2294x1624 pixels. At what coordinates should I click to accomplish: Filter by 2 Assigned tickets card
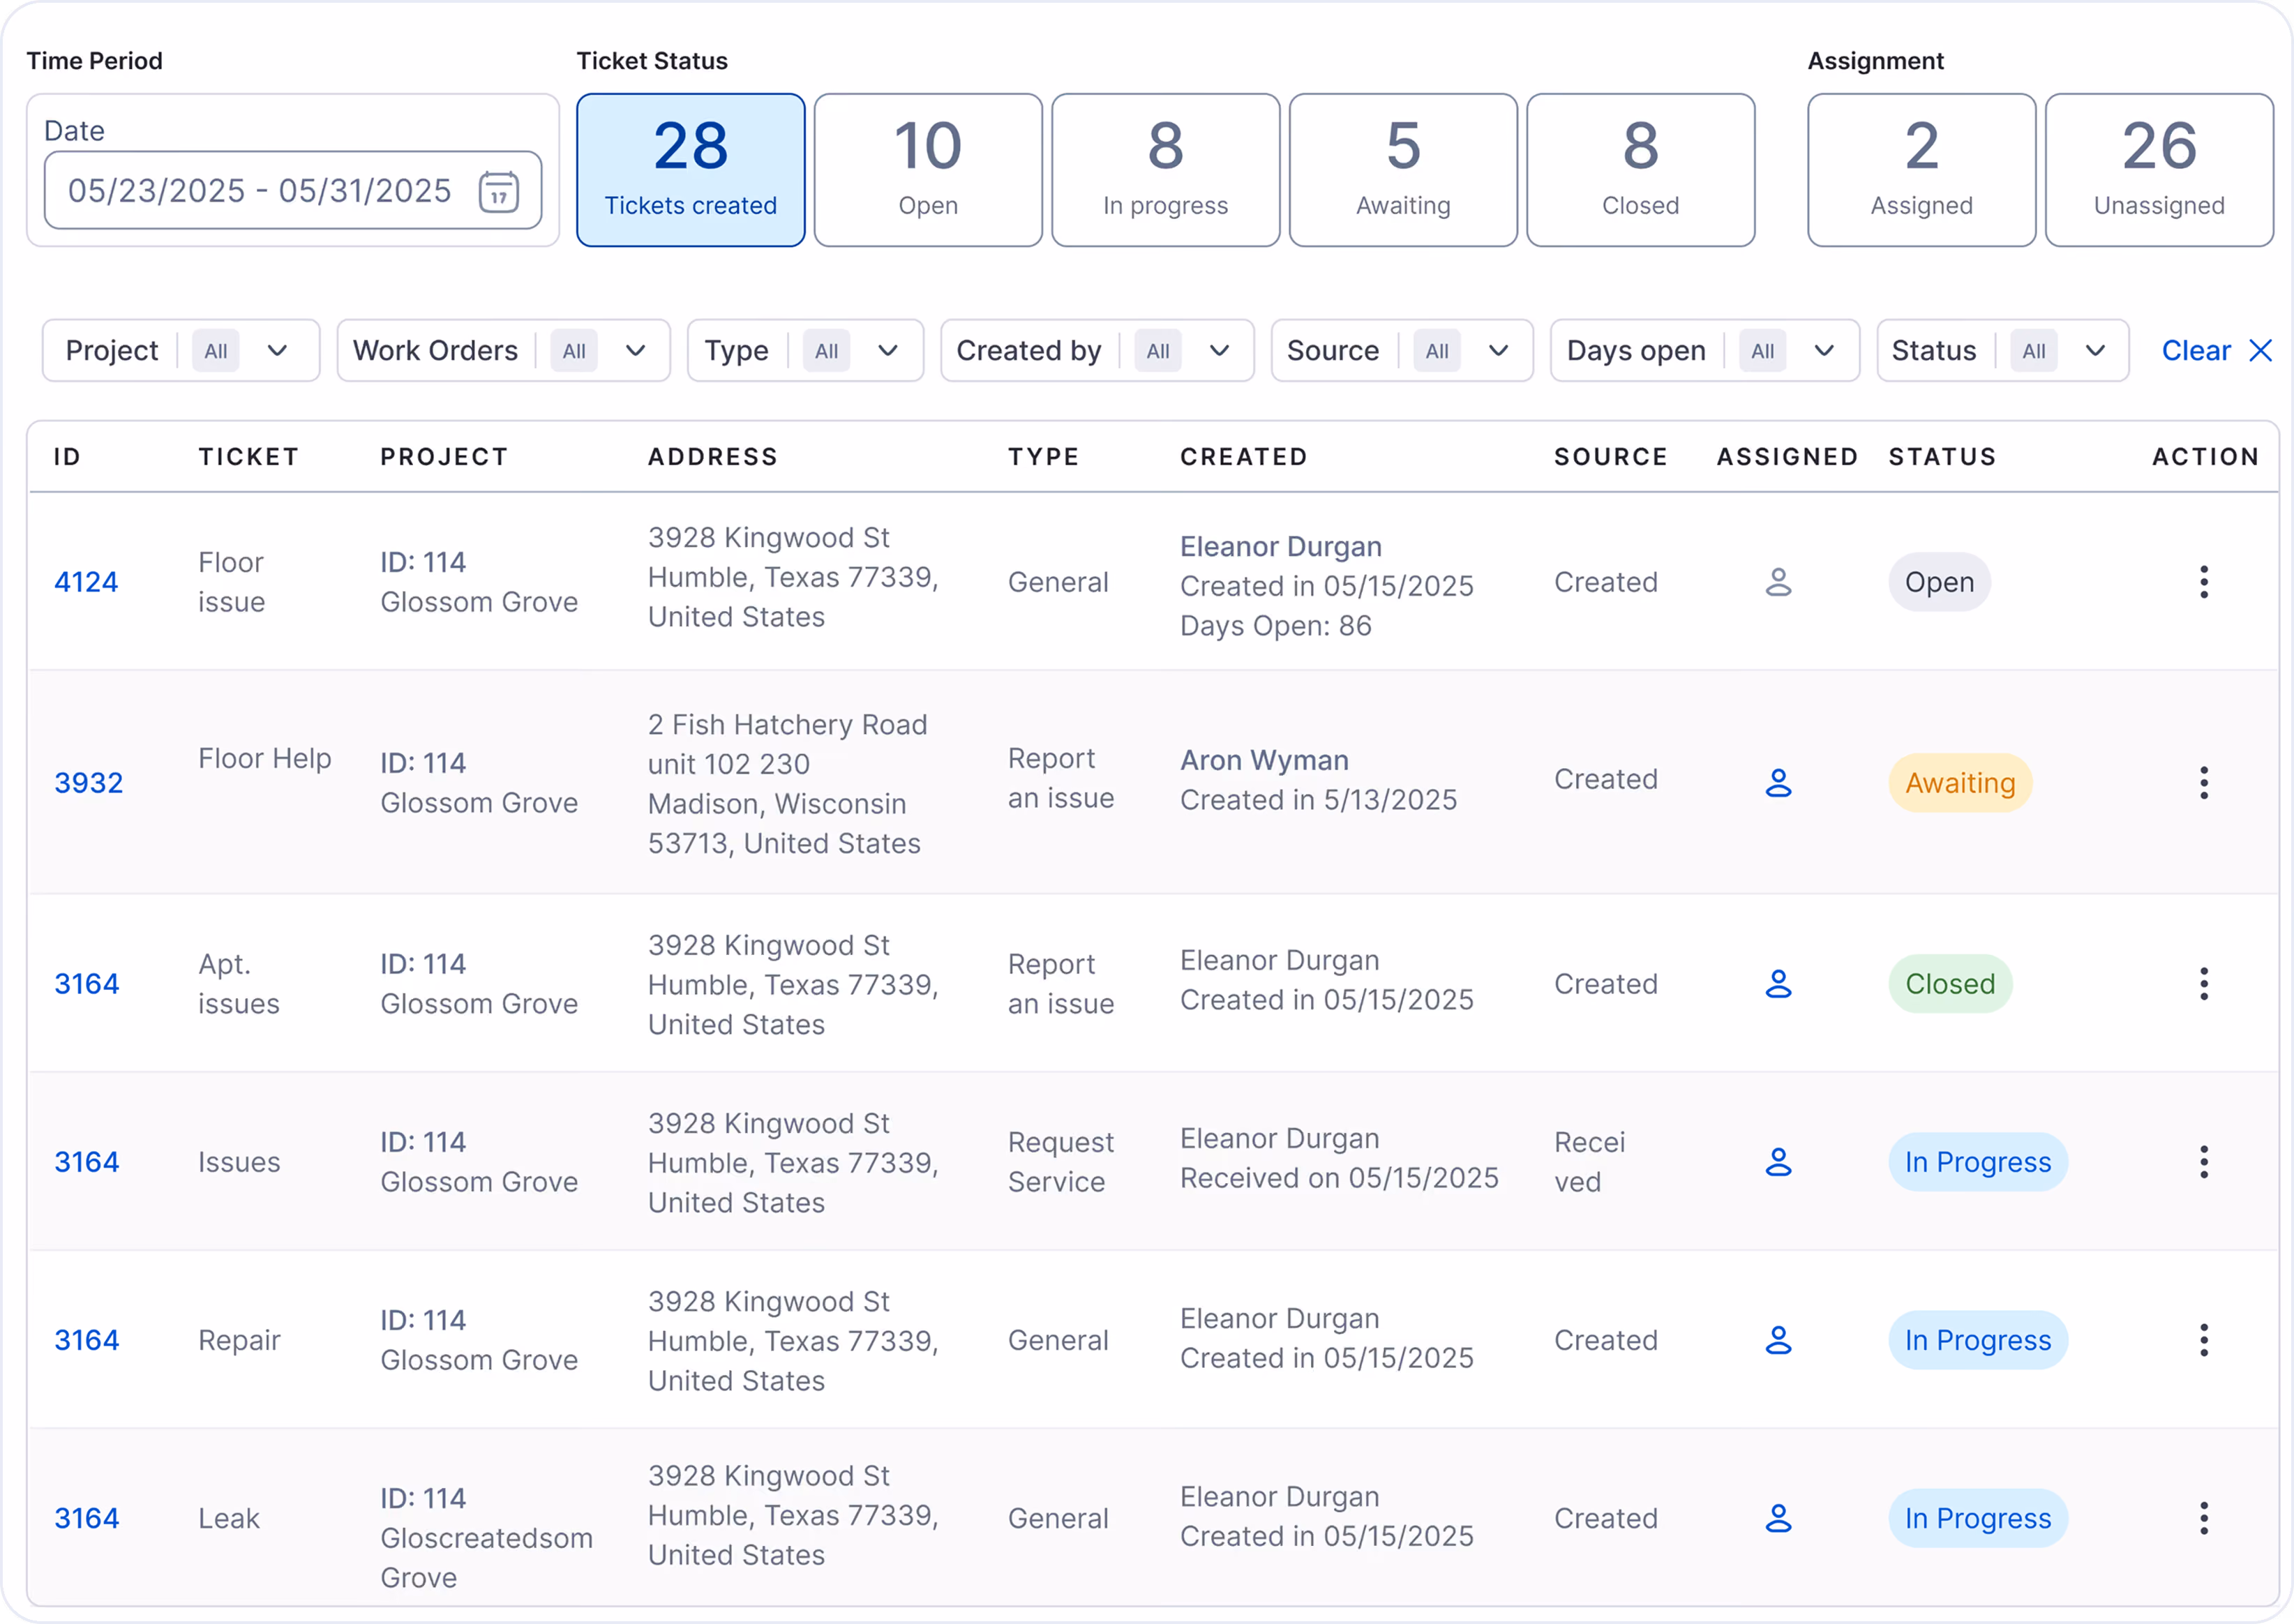click(1922, 170)
